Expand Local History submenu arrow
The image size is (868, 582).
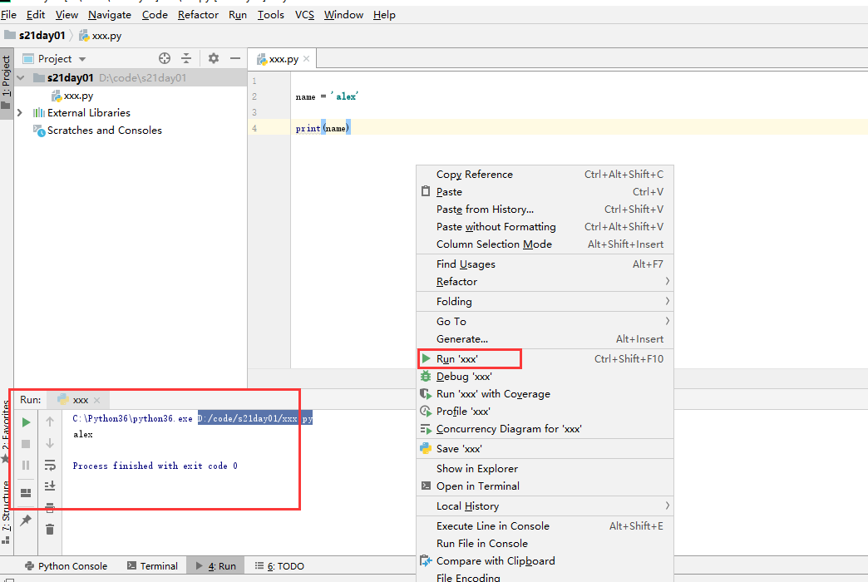click(667, 506)
